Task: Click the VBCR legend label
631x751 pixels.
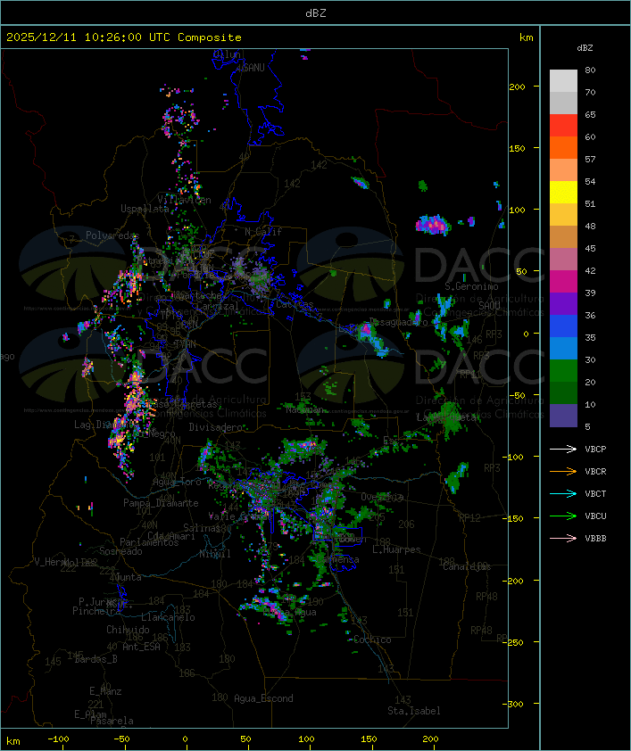Action: [x=595, y=472]
